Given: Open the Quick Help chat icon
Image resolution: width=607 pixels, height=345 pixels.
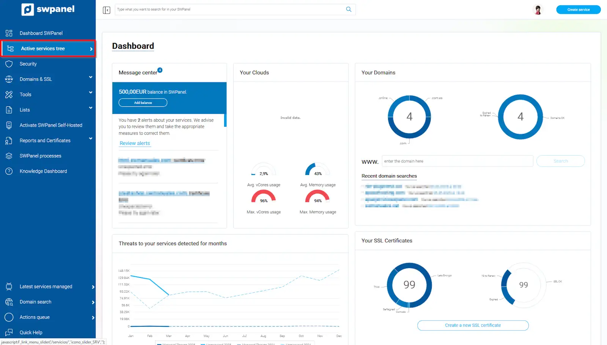Looking at the screenshot, I should tap(9, 332).
